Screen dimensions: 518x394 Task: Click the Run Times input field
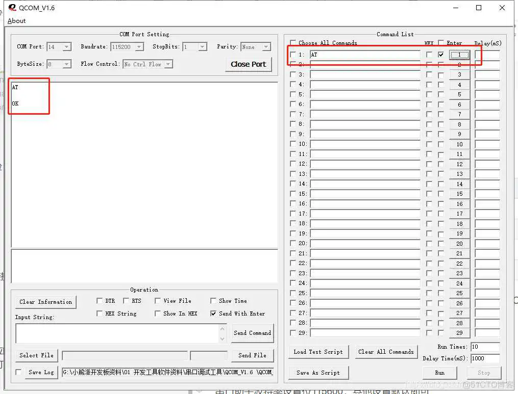coord(485,347)
